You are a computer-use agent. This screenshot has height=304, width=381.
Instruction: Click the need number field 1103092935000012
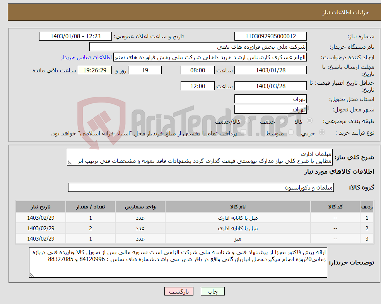click(270, 36)
